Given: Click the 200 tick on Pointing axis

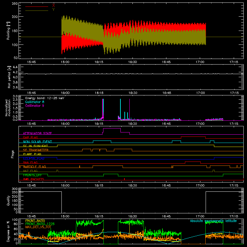Looking at the screenshot, I should coord(15,17).
